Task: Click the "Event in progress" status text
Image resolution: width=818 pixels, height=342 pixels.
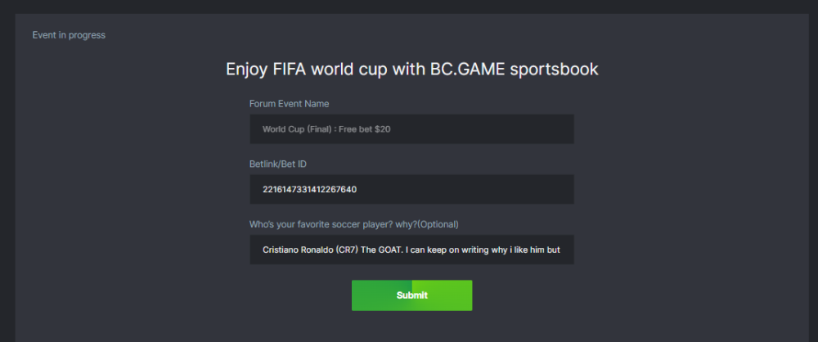Action: click(69, 35)
